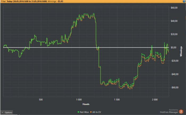This screenshot has width=186, height=115.
Task: Click the $60,00 axis label
Action: 174,8
